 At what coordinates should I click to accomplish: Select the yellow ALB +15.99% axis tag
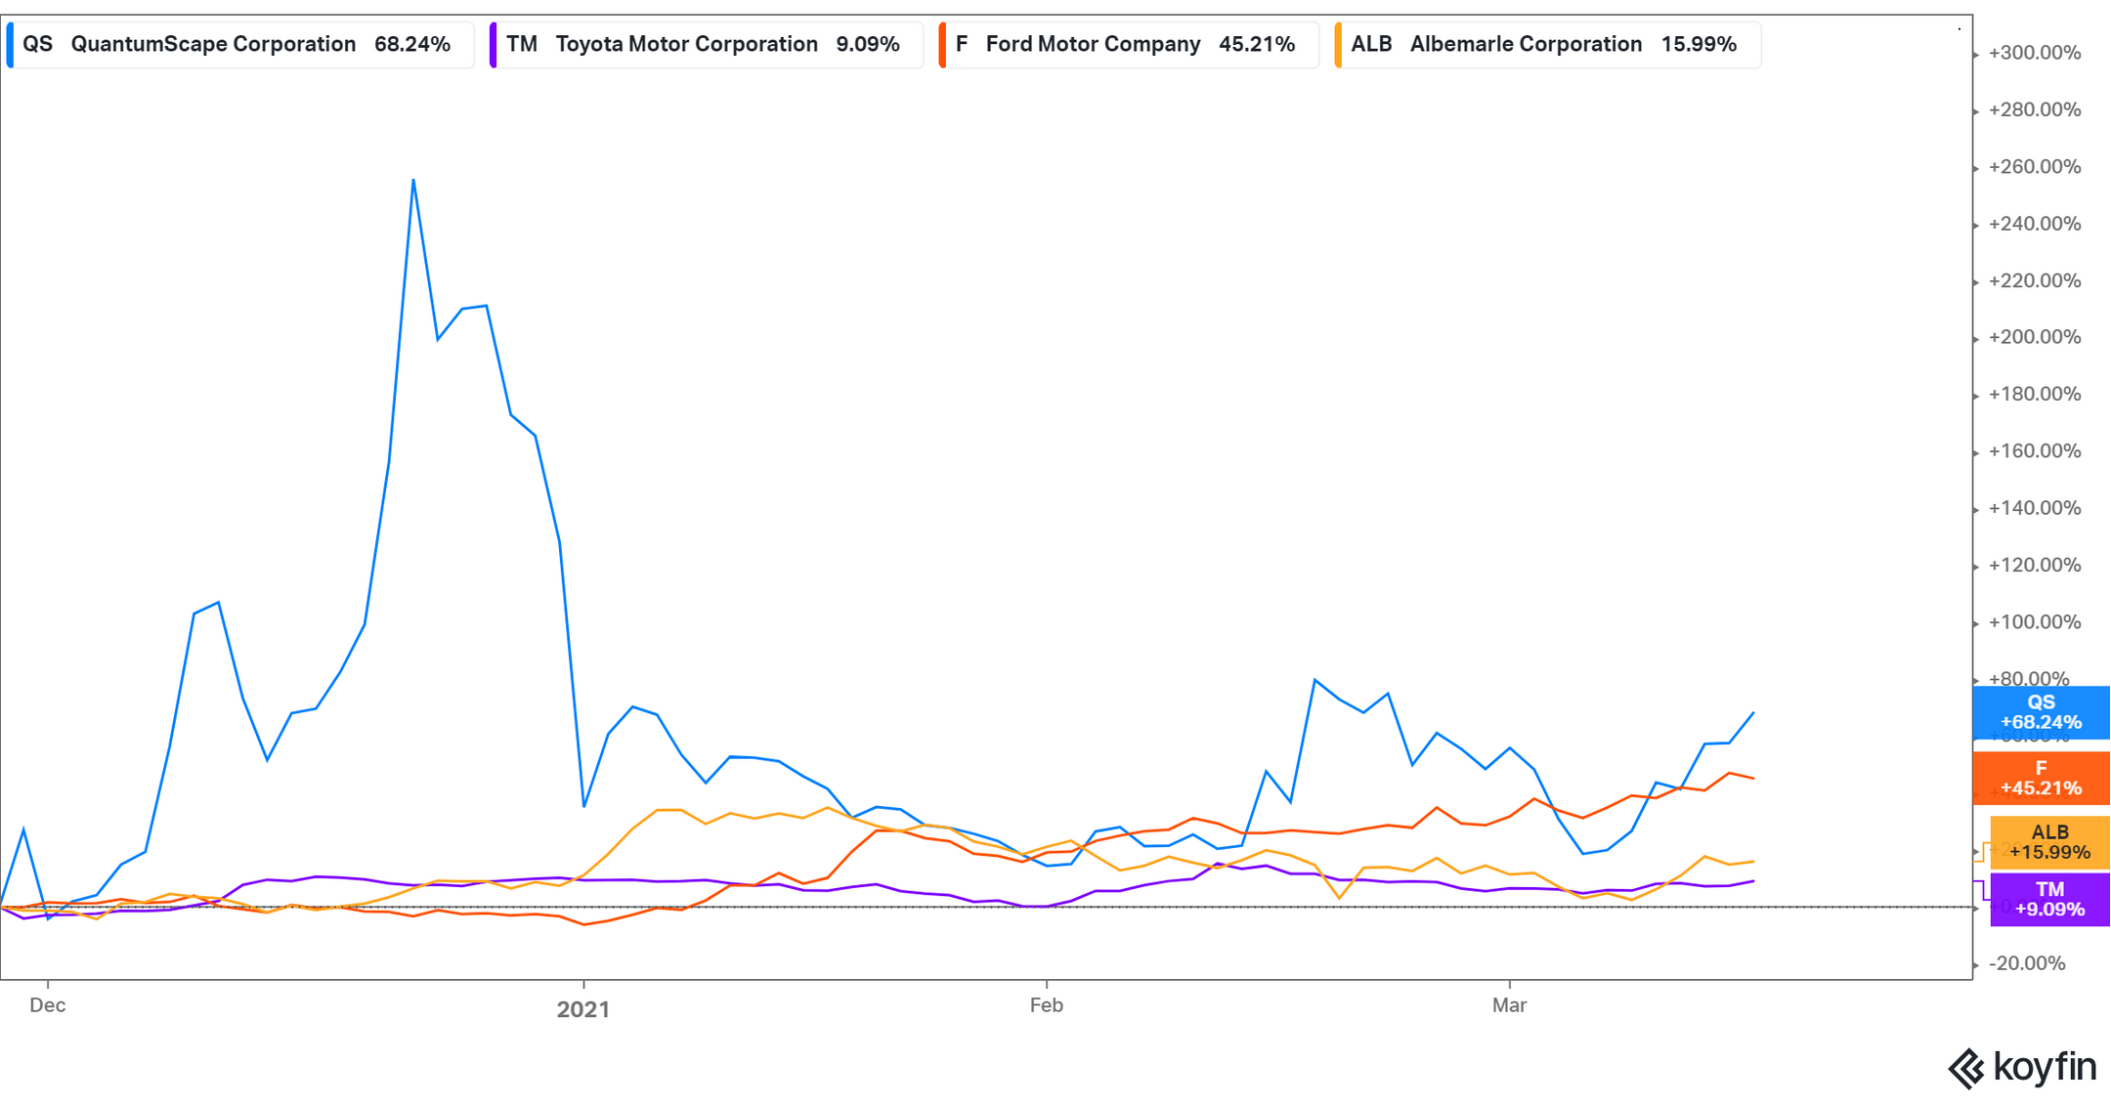tap(2049, 842)
